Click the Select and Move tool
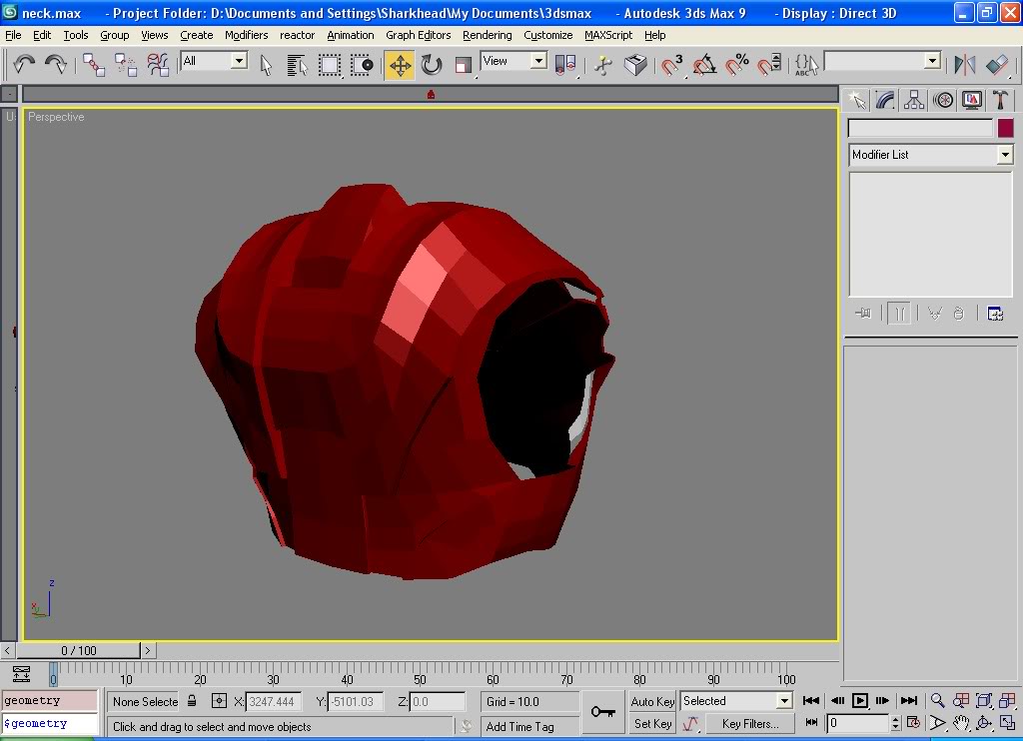This screenshot has width=1023, height=741. (x=400, y=65)
